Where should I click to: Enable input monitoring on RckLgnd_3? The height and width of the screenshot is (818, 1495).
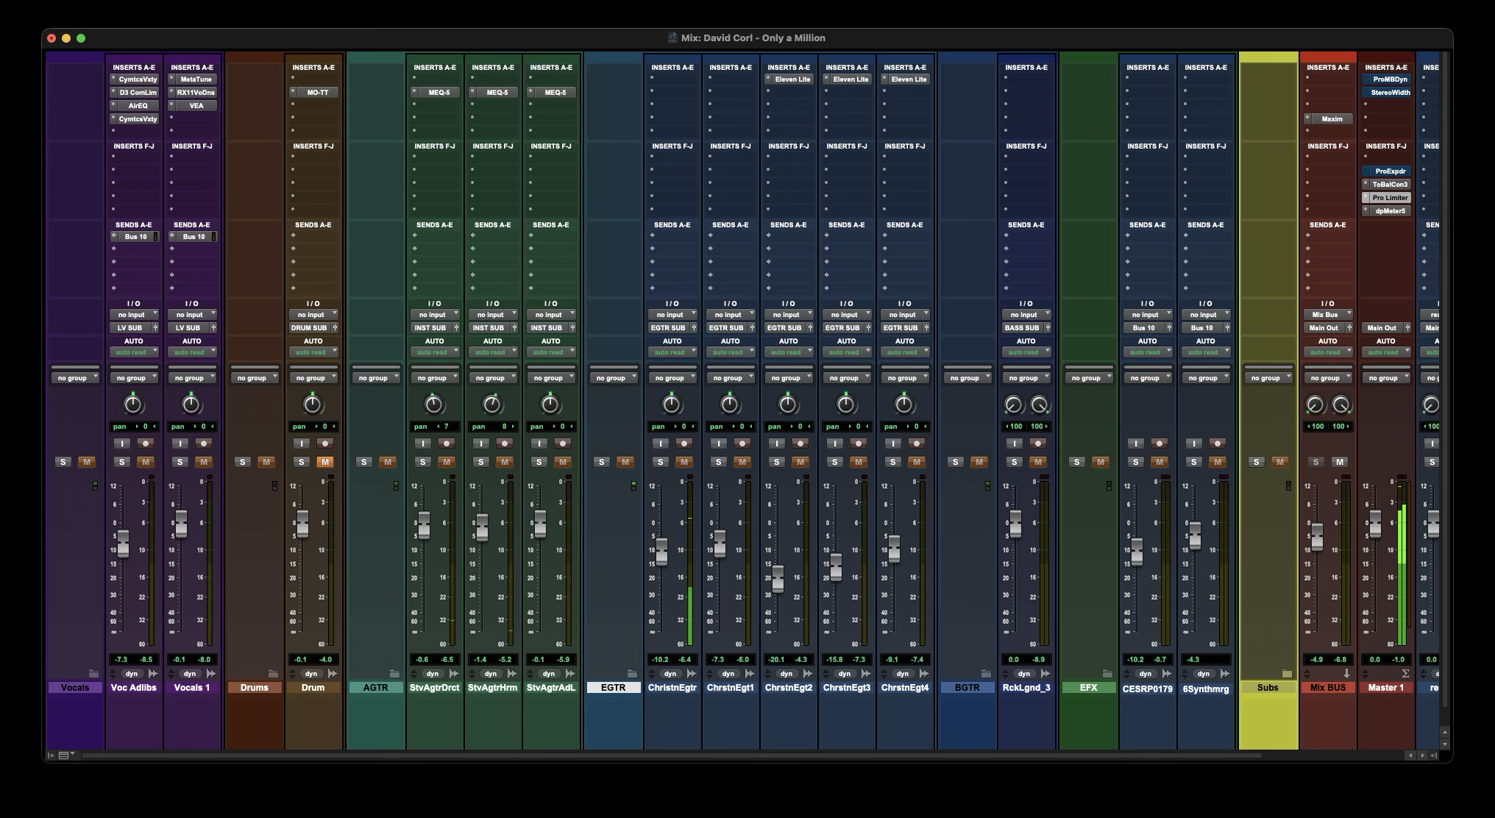point(1015,444)
